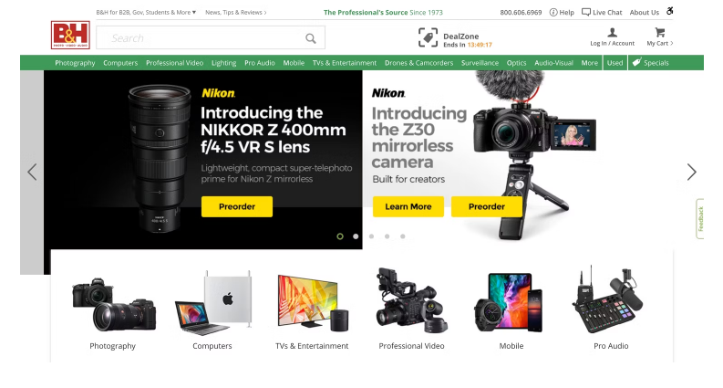Viewport: 723px width, 388px height.
Task: Click the DealZone text link
Action: pos(460,36)
